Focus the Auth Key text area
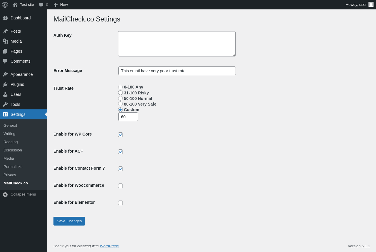 (177, 44)
